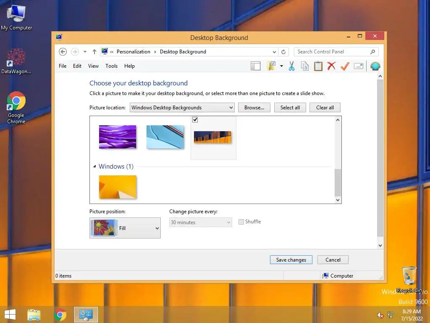Select the light blue wallpaper thumbnail
Image resolution: width=430 pixels, height=323 pixels.
(x=165, y=137)
